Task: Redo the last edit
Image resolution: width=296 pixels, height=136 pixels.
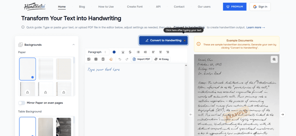Action: (127, 59)
